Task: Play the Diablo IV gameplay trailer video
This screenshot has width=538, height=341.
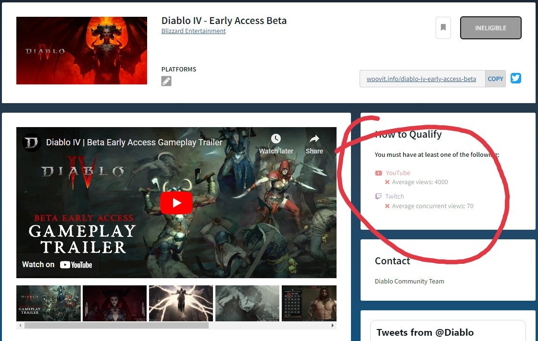Action: tap(176, 202)
